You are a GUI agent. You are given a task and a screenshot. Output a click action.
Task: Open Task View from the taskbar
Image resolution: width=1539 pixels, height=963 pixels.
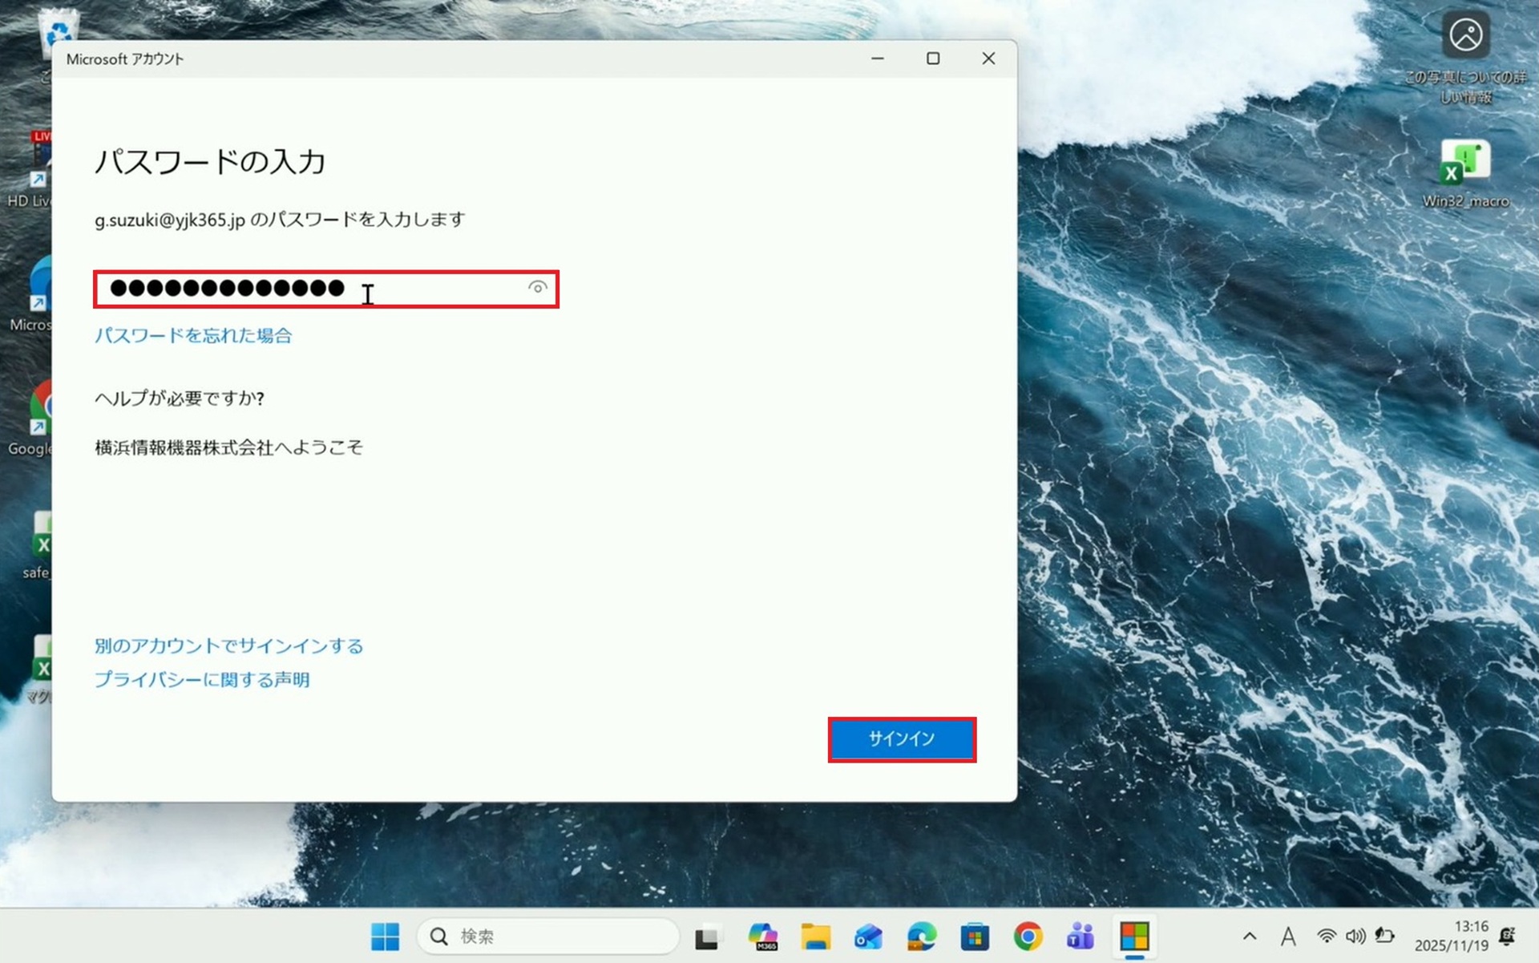coord(707,937)
